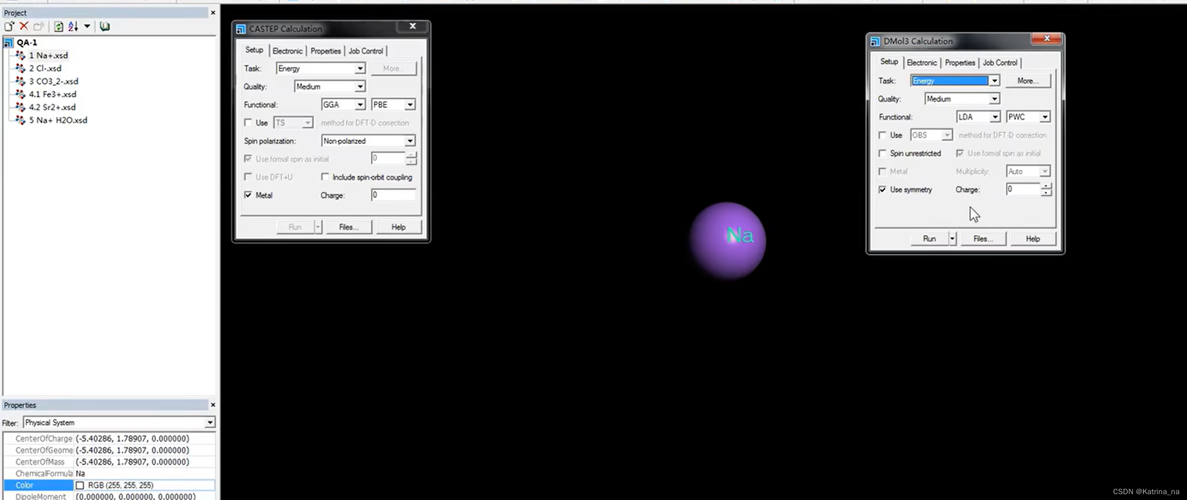Click the CASTEP Calculation window icon
The image size is (1187, 500).
pos(241,29)
